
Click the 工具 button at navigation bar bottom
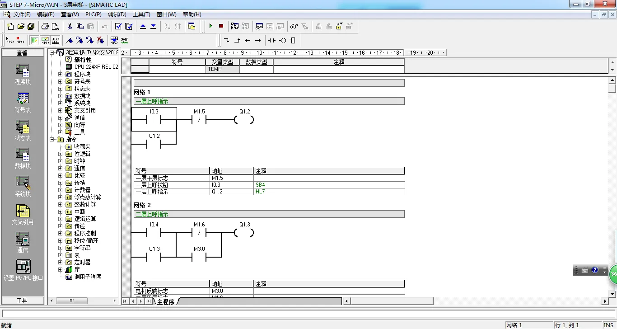point(22,301)
